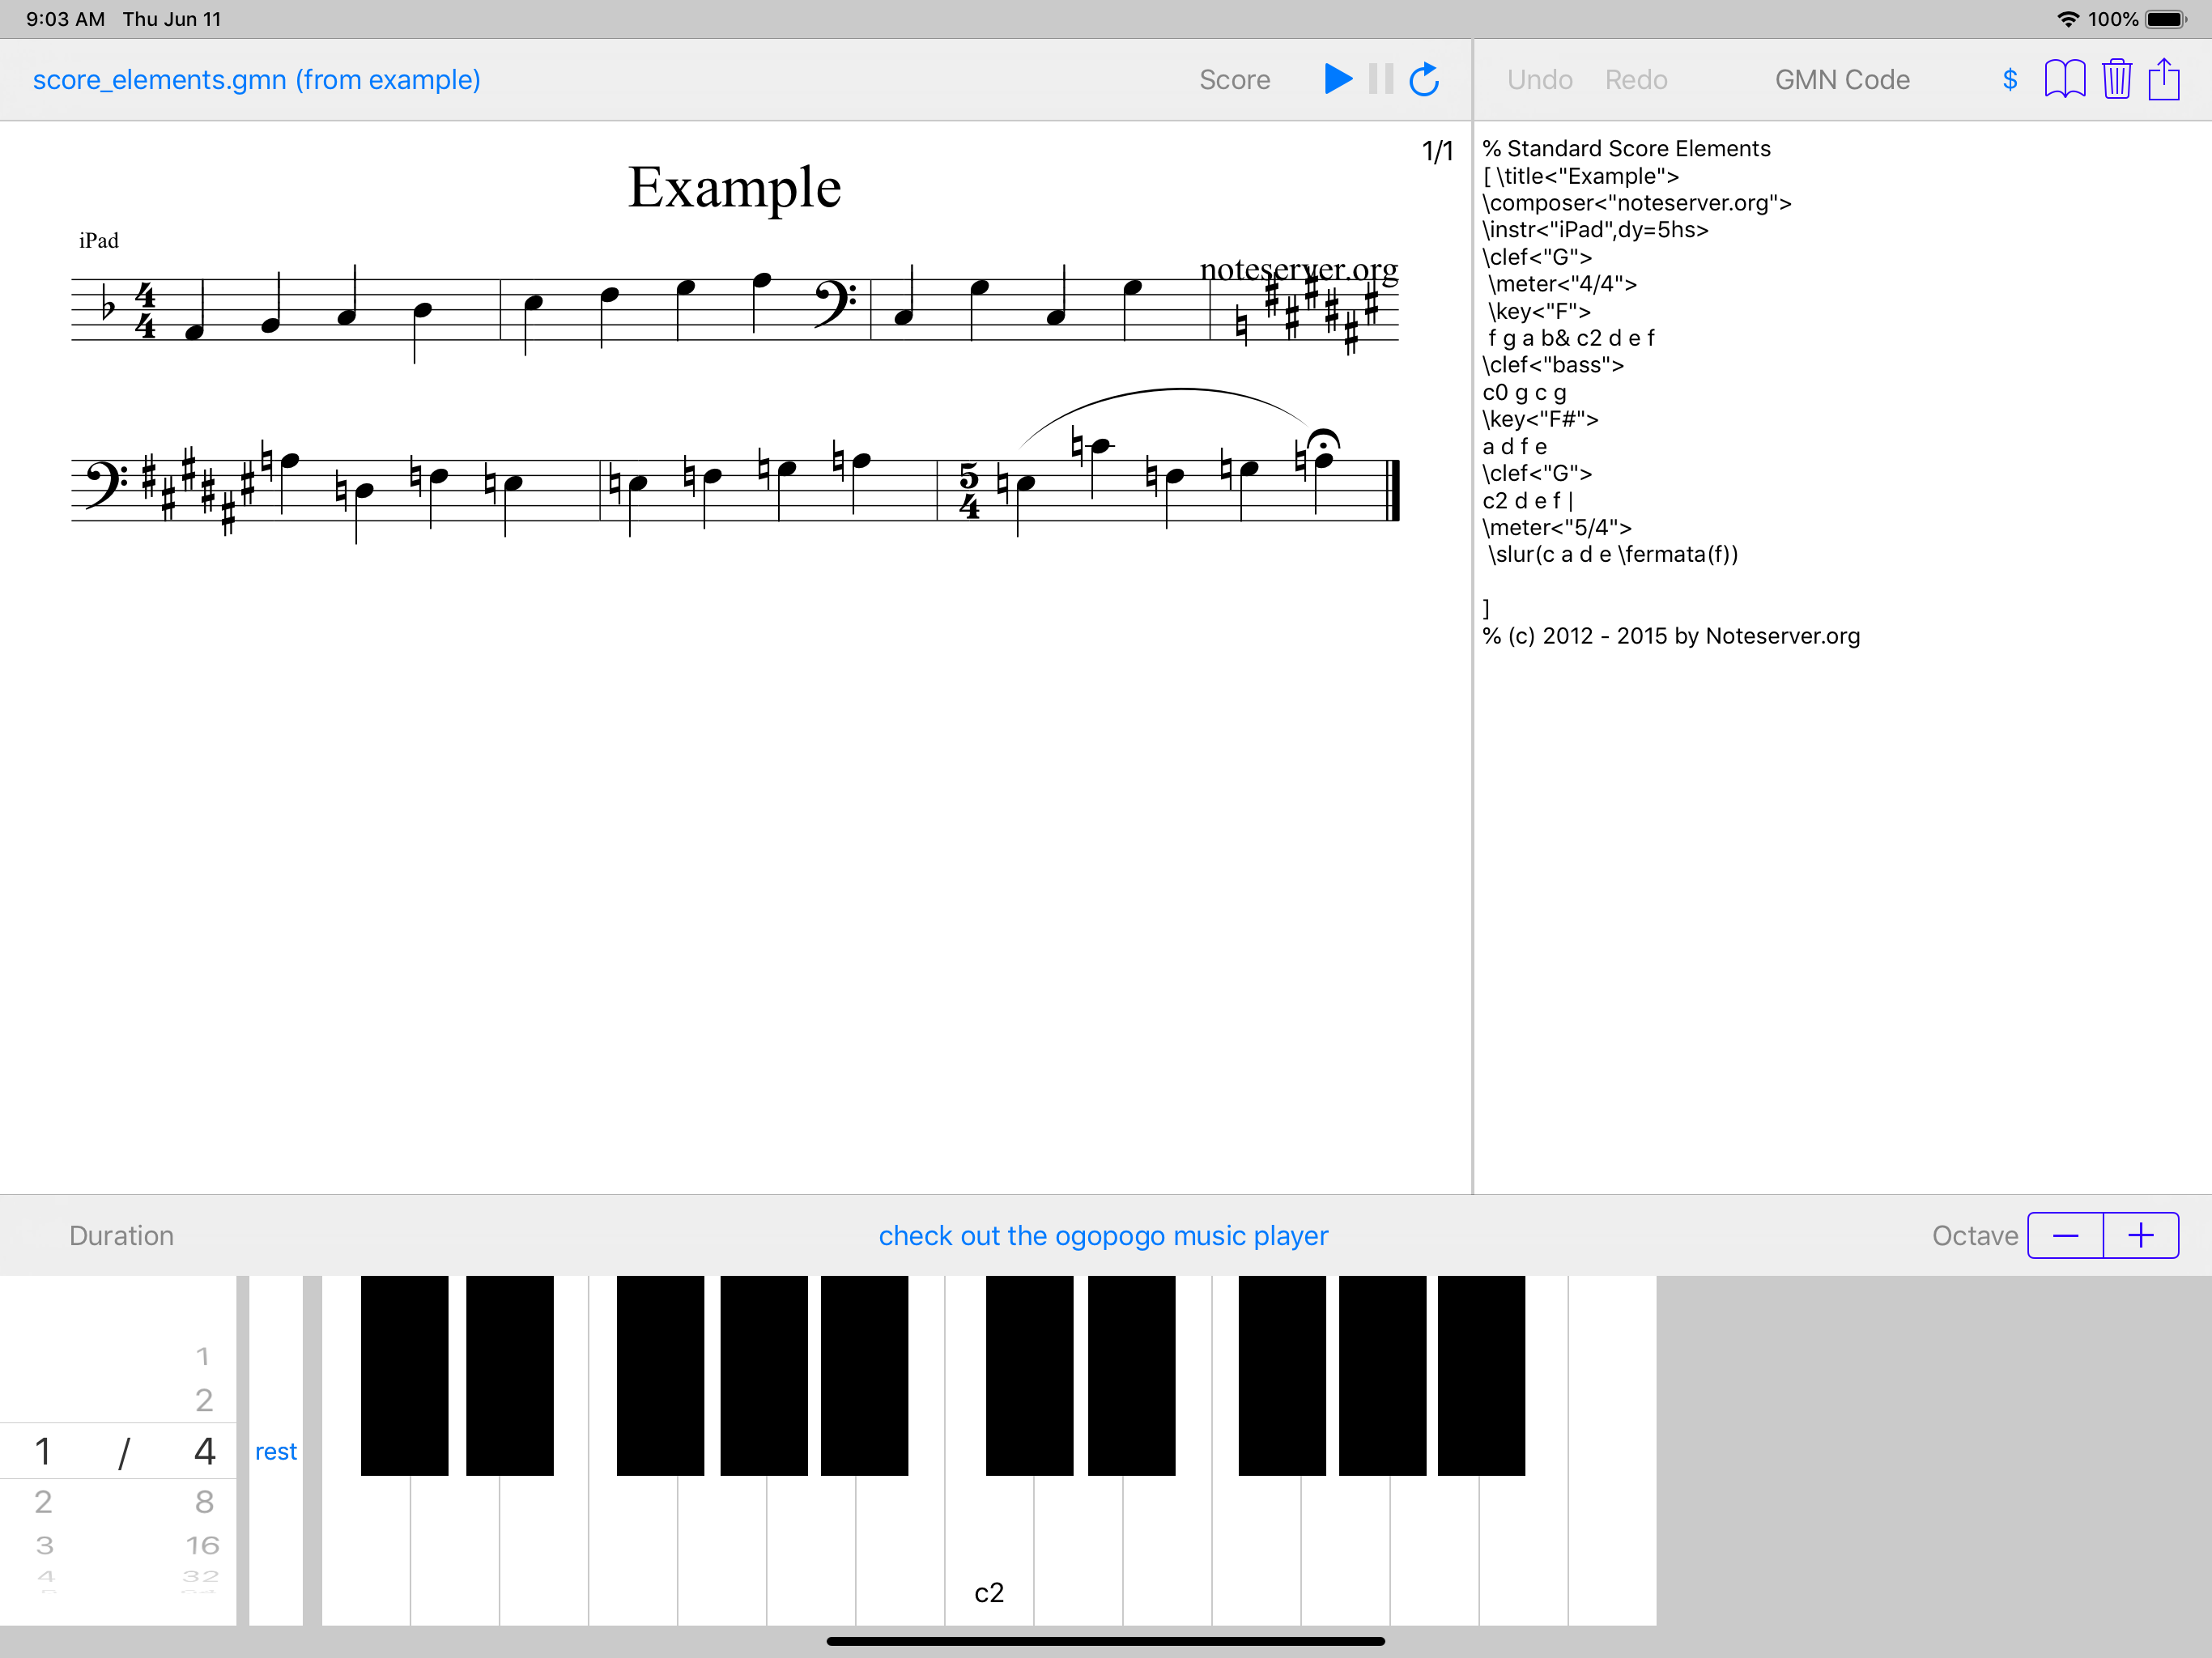Viewport: 2212px width, 1658px height.
Task: Tap the first black piano key
Action: pos(404,1375)
